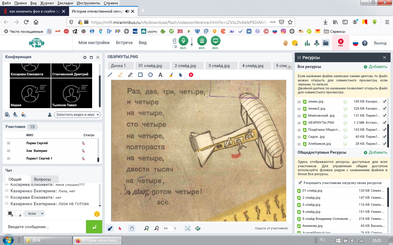Activate the hand pan tool

coord(132,228)
